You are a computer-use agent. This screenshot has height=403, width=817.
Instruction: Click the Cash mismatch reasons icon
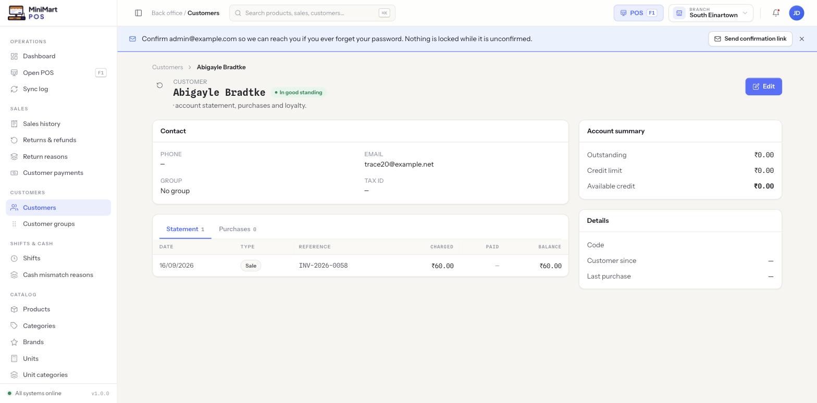[x=14, y=275]
